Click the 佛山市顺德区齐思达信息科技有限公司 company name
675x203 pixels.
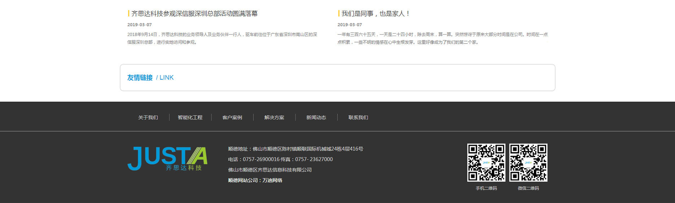pos(270,170)
